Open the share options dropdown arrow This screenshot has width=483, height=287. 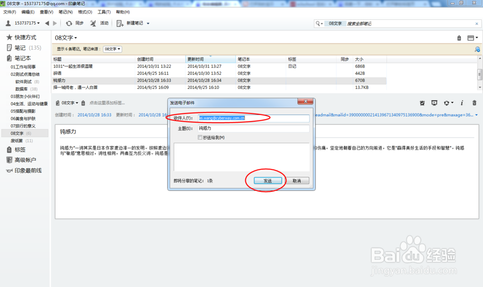pos(452,103)
